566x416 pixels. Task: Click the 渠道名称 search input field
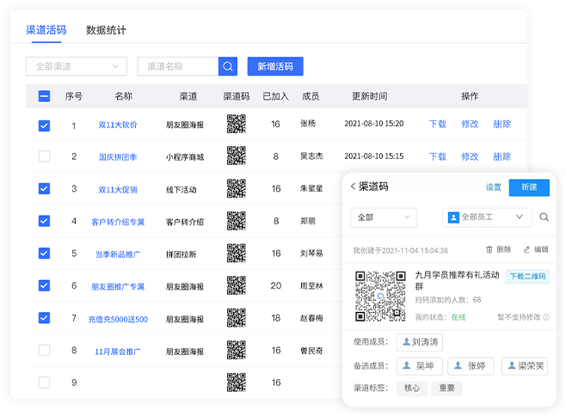click(178, 66)
